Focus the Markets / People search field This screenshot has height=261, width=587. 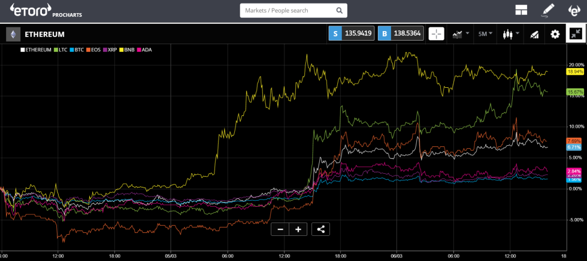click(x=288, y=10)
